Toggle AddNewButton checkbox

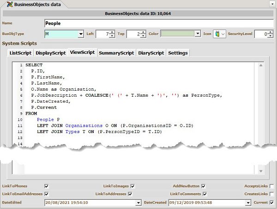(204, 186)
